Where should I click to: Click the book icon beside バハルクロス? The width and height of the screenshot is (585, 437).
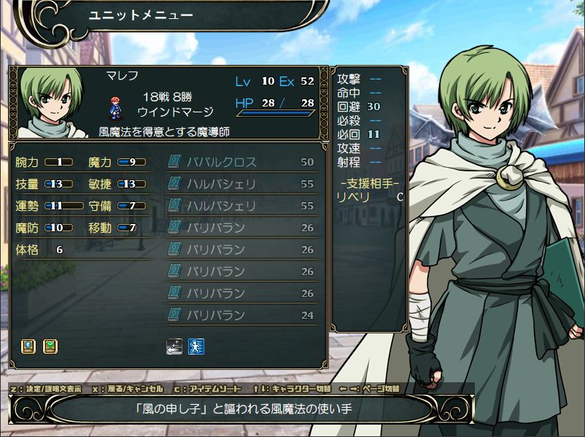[x=174, y=161]
